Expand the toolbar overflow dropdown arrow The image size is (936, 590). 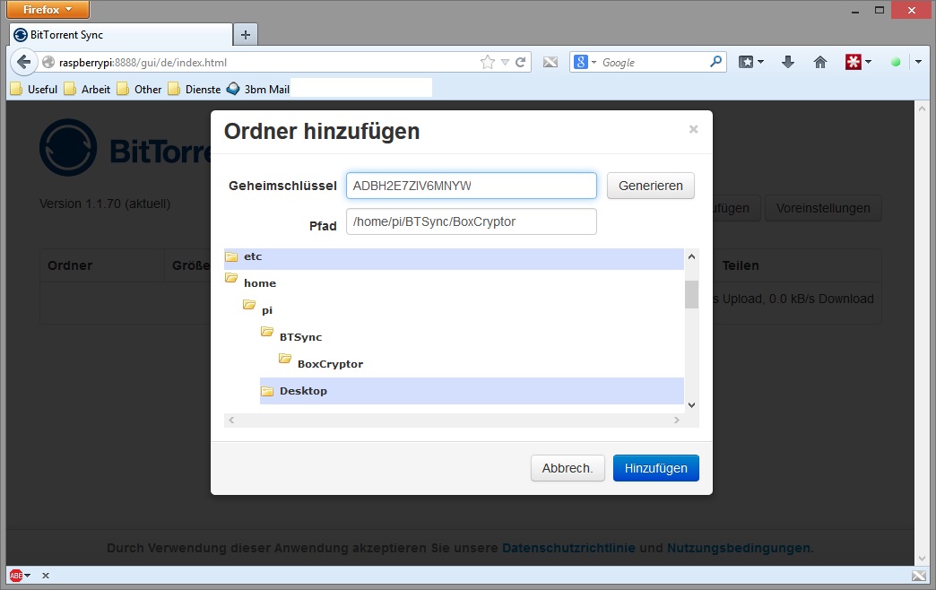pyautogui.click(x=918, y=62)
